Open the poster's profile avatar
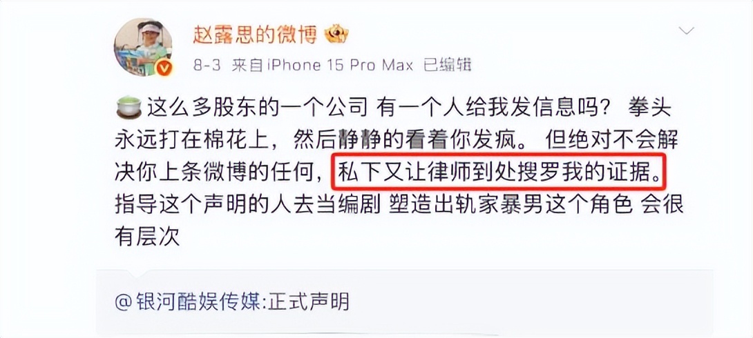Image resolution: width=753 pixels, height=338 pixels. click(x=142, y=47)
